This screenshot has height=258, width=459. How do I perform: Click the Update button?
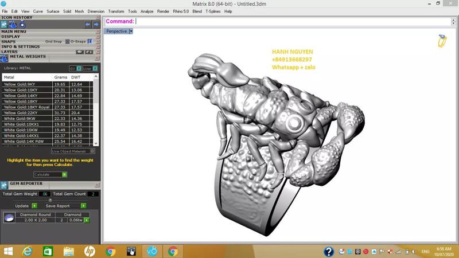pyautogui.click(x=26, y=206)
